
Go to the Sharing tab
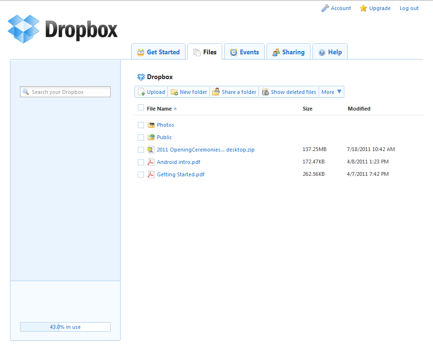[x=289, y=52]
